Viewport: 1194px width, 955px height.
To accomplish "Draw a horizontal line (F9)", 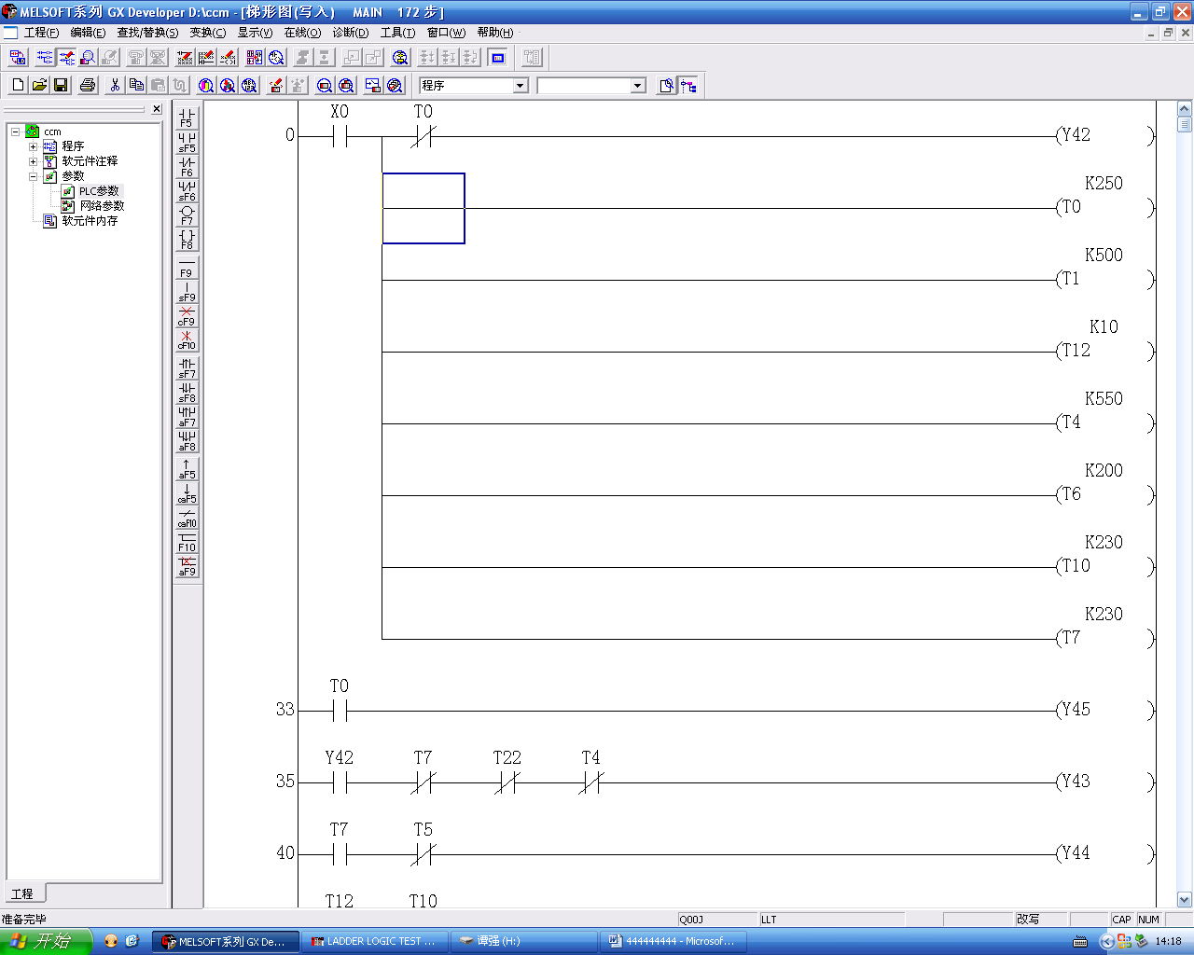I will pyautogui.click(x=187, y=269).
